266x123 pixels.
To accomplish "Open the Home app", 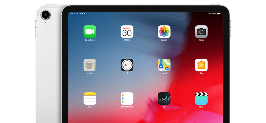I will pos(201,65).
